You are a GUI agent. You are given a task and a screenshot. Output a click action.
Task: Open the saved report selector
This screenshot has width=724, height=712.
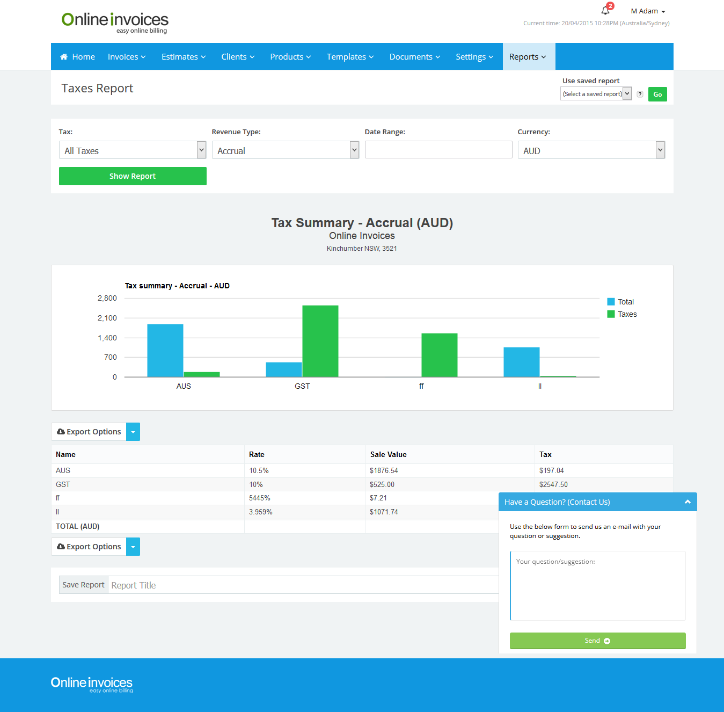pyautogui.click(x=596, y=94)
